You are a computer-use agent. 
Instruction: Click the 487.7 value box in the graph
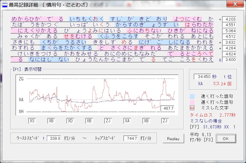pos(167,108)
